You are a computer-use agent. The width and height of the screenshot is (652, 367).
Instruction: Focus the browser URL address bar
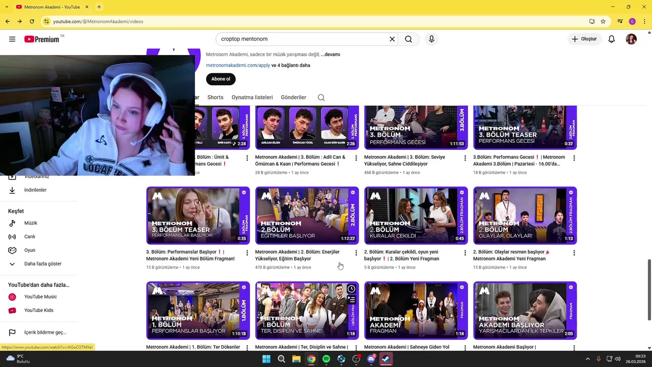coord(316,21)
